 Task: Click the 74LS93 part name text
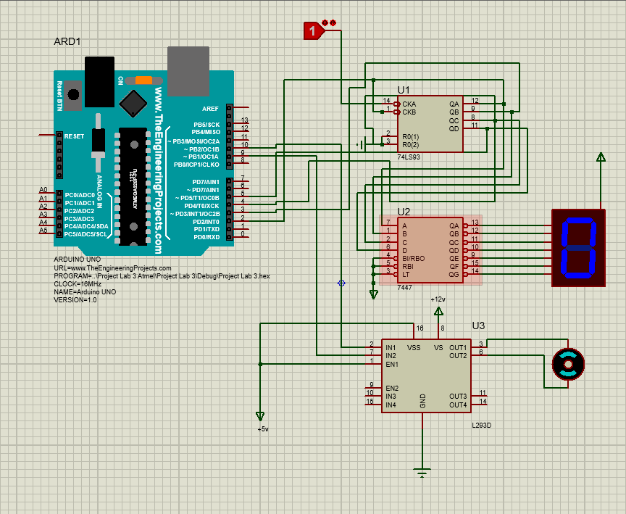pyautogui.click(x=409, y=157)
